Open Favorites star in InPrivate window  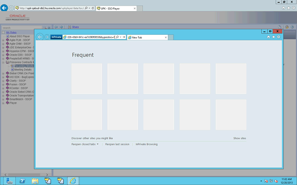[x=273, y=37]
